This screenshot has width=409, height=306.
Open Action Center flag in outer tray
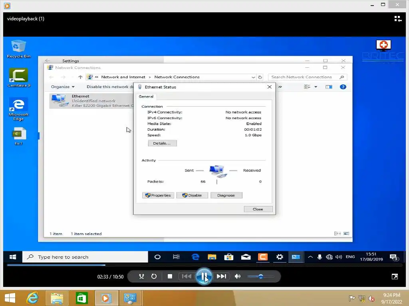[352, 298]
